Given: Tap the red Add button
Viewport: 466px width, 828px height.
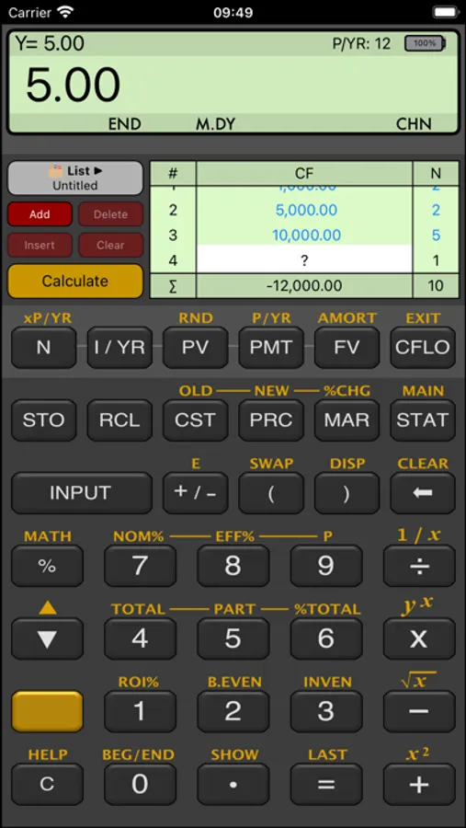Looking at the screenshot, I should click(40, 214).
